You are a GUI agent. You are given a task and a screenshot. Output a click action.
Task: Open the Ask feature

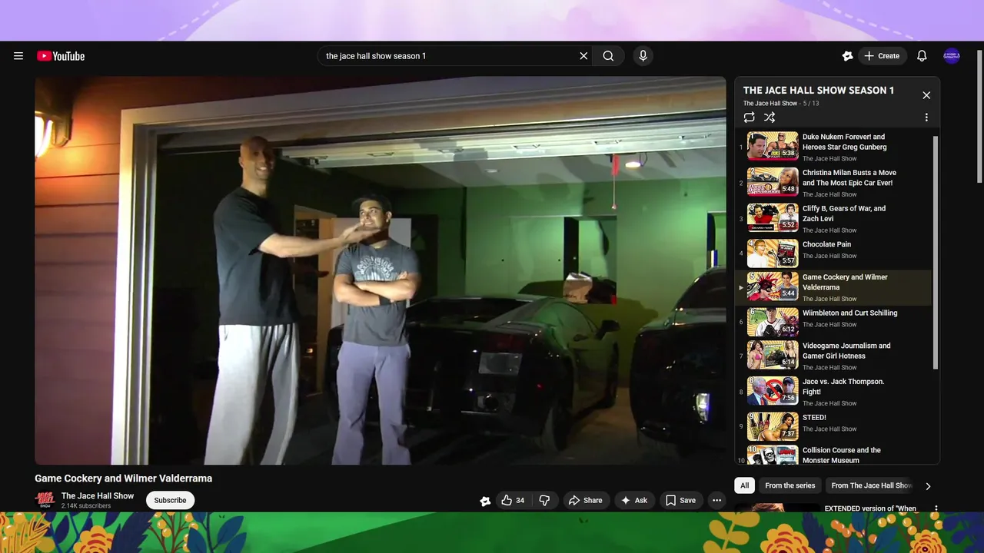(x=634, y=500)
